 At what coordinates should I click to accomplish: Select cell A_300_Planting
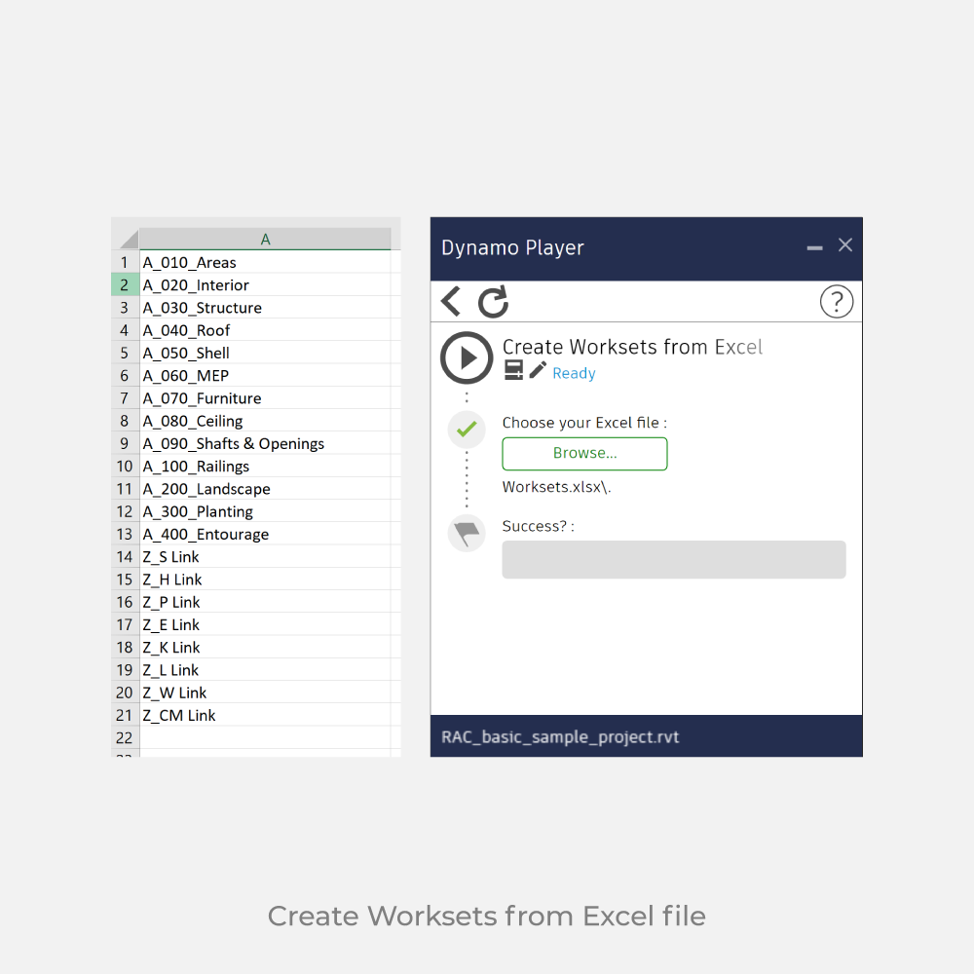tap(265, 512)
